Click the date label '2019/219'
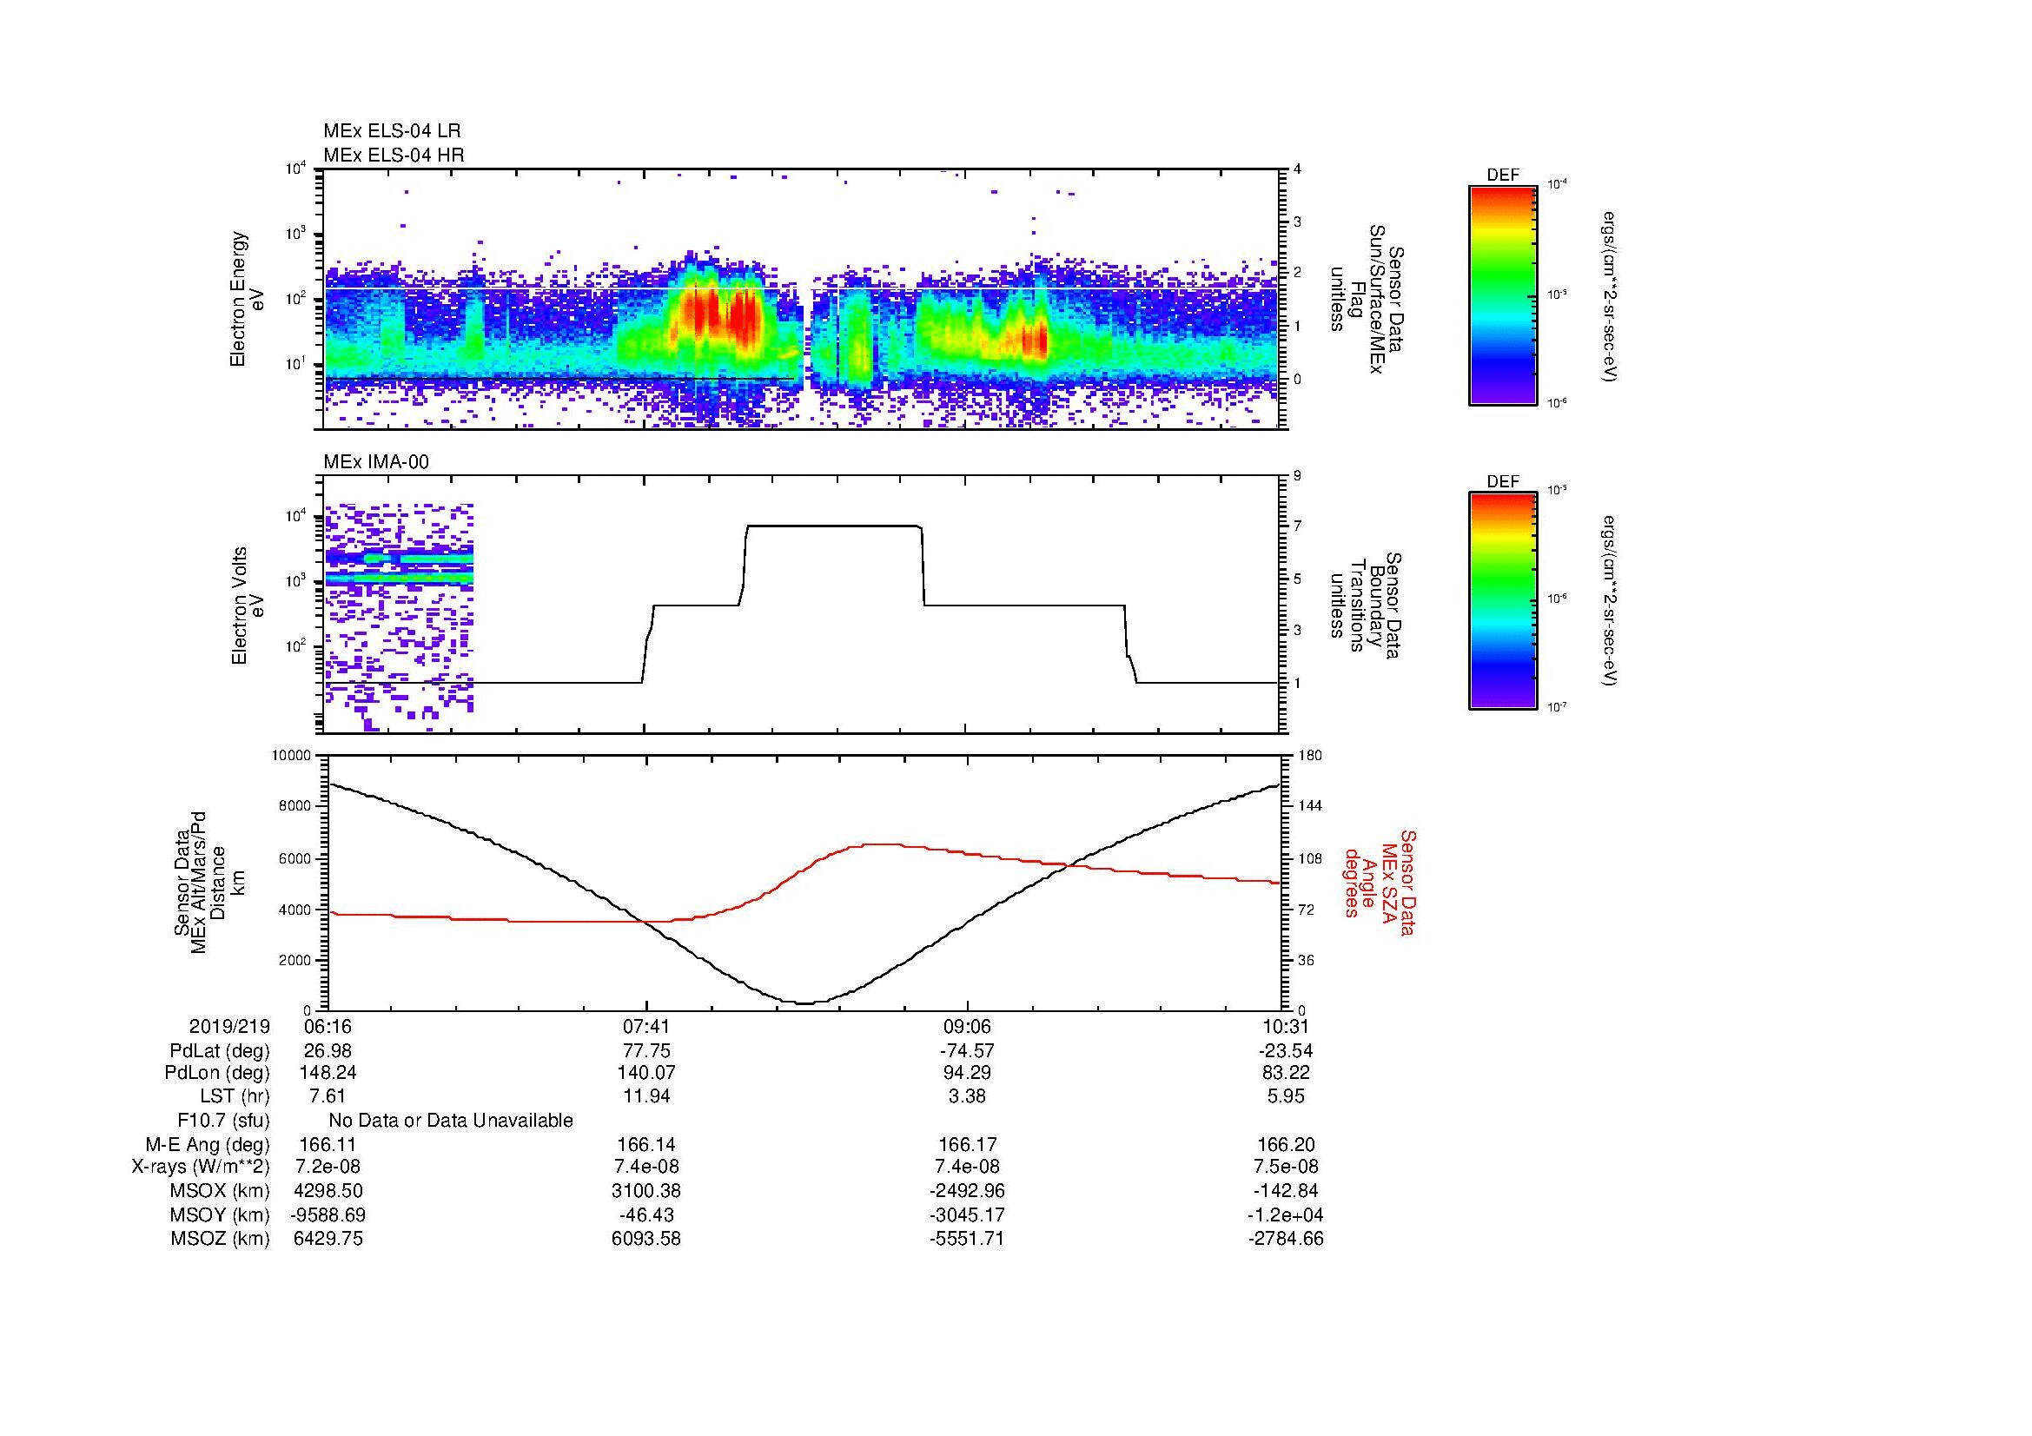Image resolution: width=2032 pixels, height=1436 pixels. [x=229, y=1026]
